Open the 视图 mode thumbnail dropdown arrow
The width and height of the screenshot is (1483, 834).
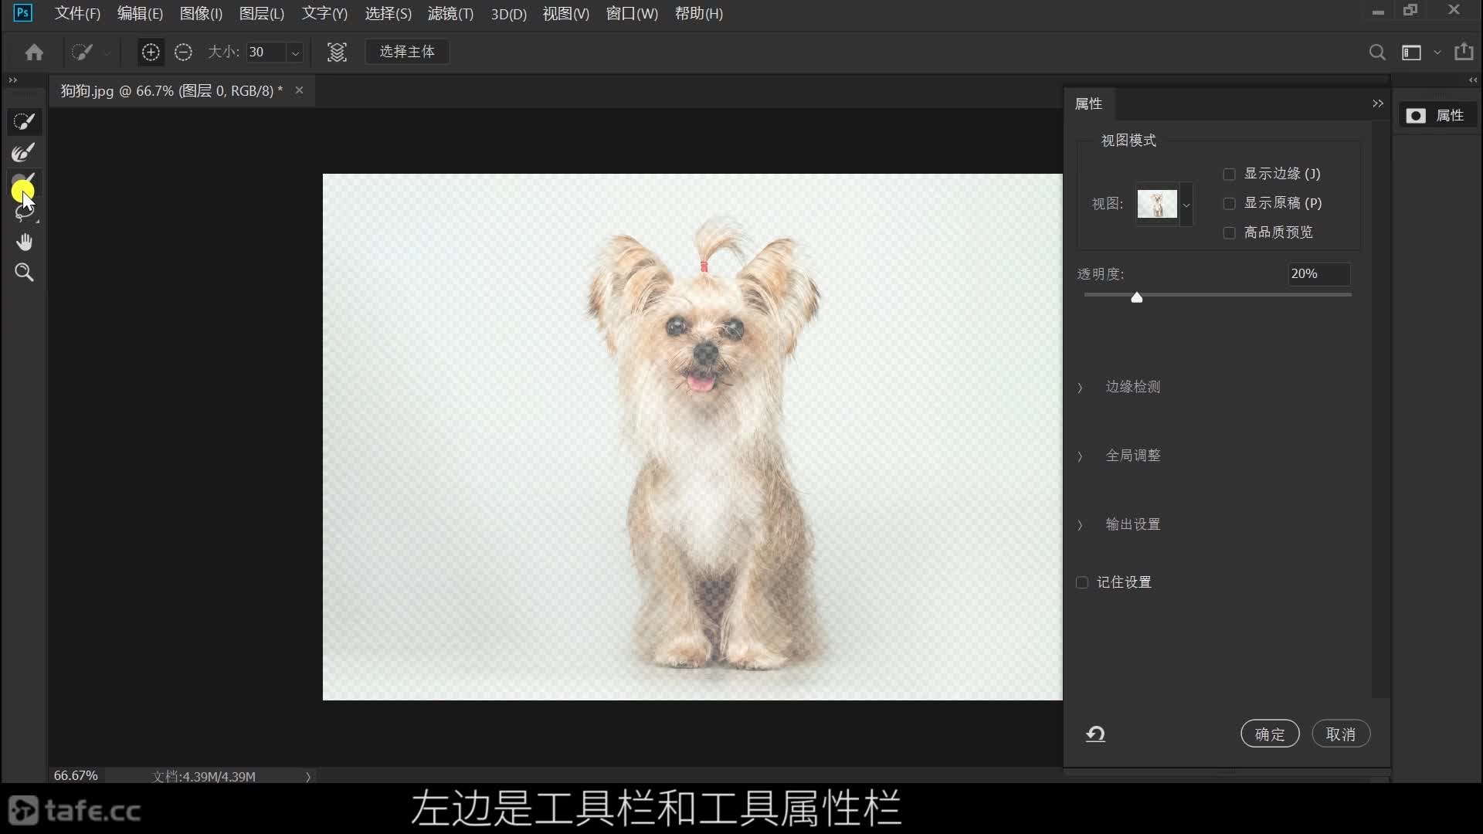click(1186, 205)
